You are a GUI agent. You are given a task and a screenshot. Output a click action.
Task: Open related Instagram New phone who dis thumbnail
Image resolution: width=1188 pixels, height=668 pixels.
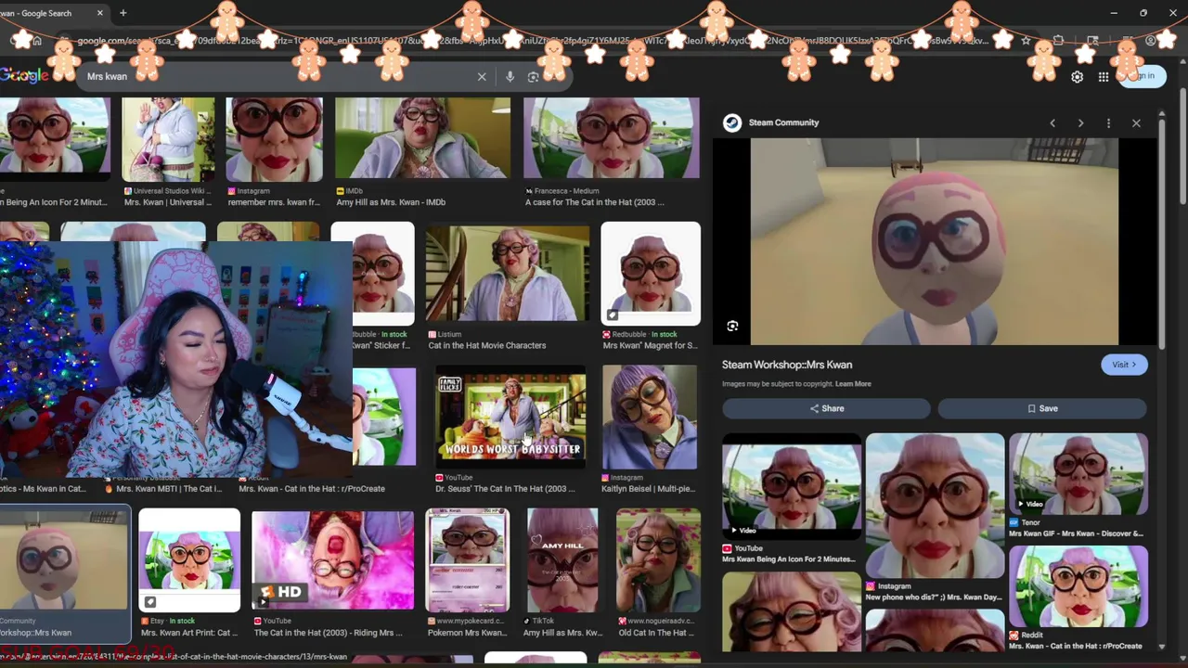point(935,506)
